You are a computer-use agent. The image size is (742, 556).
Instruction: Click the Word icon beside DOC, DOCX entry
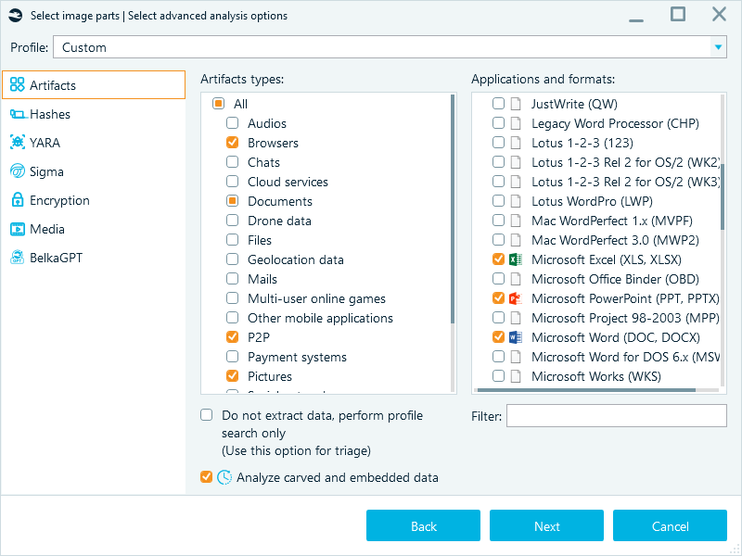point(515,337)
